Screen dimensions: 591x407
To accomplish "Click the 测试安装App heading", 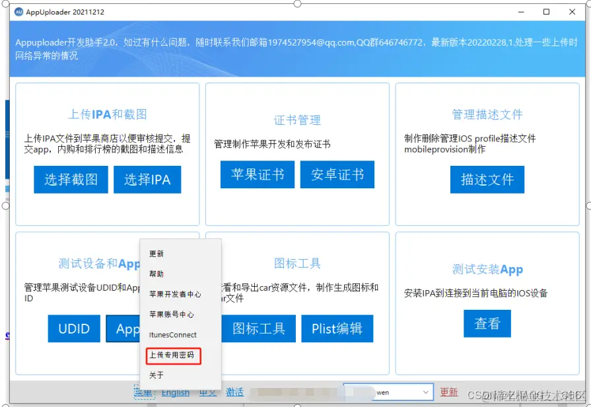I will [x=487, y=270].
